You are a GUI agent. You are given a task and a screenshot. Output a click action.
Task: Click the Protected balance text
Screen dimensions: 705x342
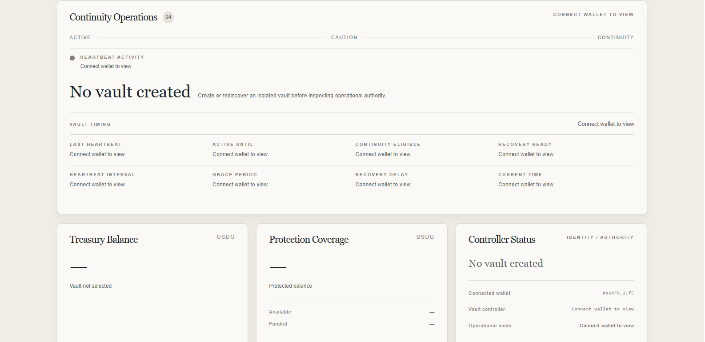pos(291,286)
